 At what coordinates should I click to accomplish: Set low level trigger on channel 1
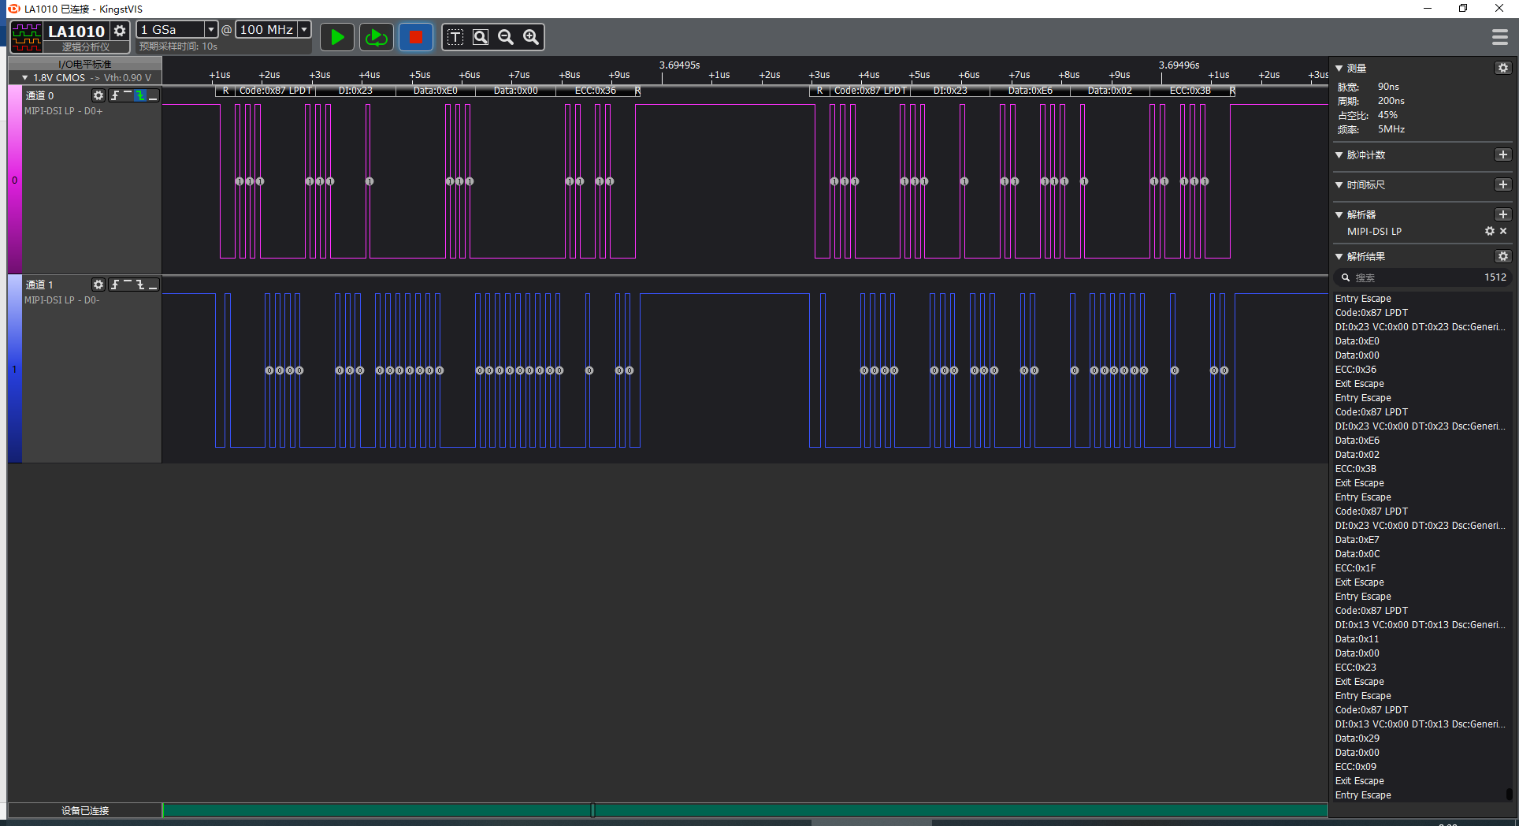(x=153, y=285)
